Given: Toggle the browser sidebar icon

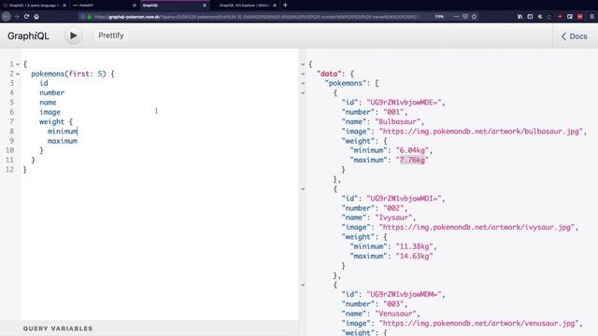Looking at the screenshot, I should pos(530,17).
